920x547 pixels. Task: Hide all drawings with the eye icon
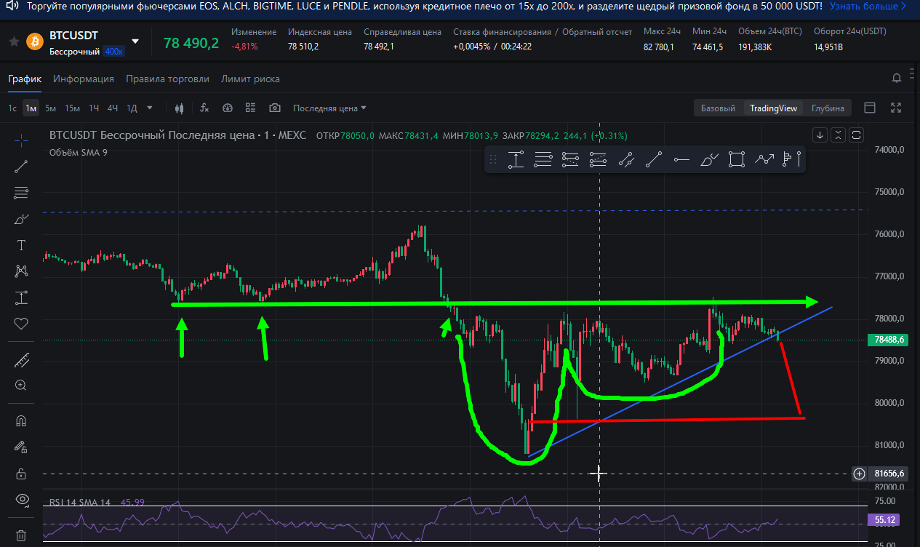pyautogui.click(x=21, y=499)
